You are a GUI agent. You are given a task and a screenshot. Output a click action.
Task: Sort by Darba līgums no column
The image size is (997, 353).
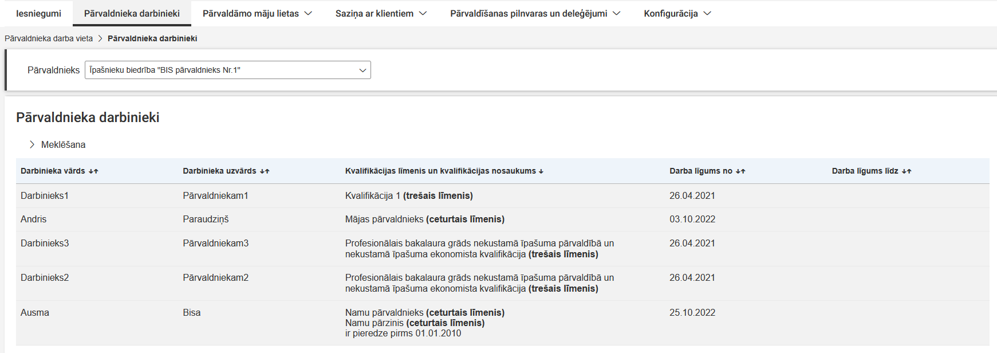point(707,171)
